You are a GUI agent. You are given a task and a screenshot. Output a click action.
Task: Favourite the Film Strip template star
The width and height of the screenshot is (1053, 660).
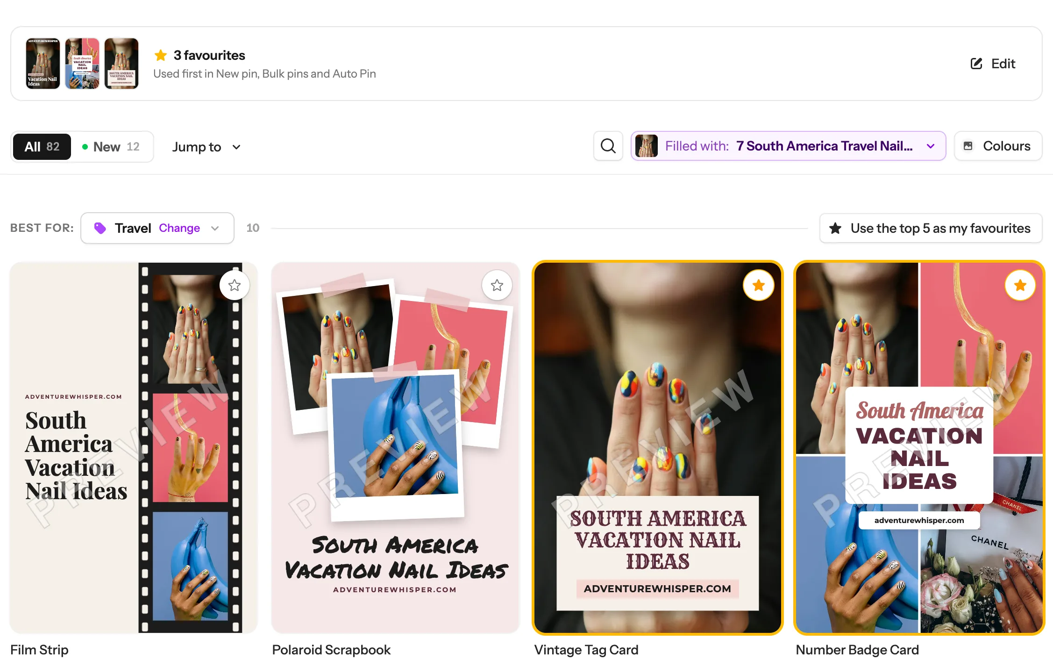235,285
